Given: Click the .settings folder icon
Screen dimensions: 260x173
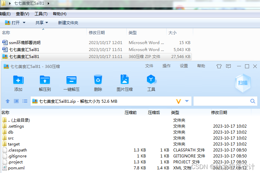Looking at the screenshot, I should [5, 126].
